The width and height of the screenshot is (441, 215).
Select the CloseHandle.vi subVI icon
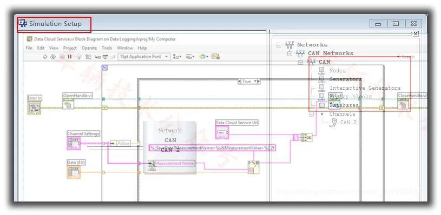click(x=403, y=104)
